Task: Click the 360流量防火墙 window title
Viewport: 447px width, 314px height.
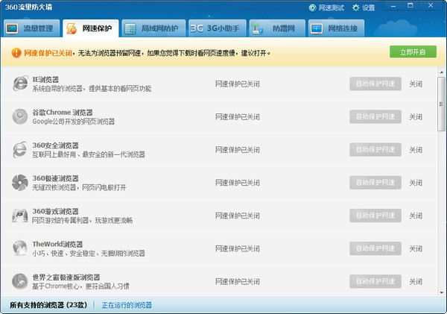Action: pos(28,7)
